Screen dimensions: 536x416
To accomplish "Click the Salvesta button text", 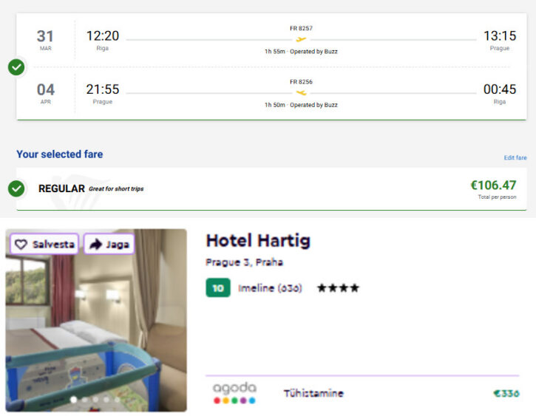I will [53, 244].
